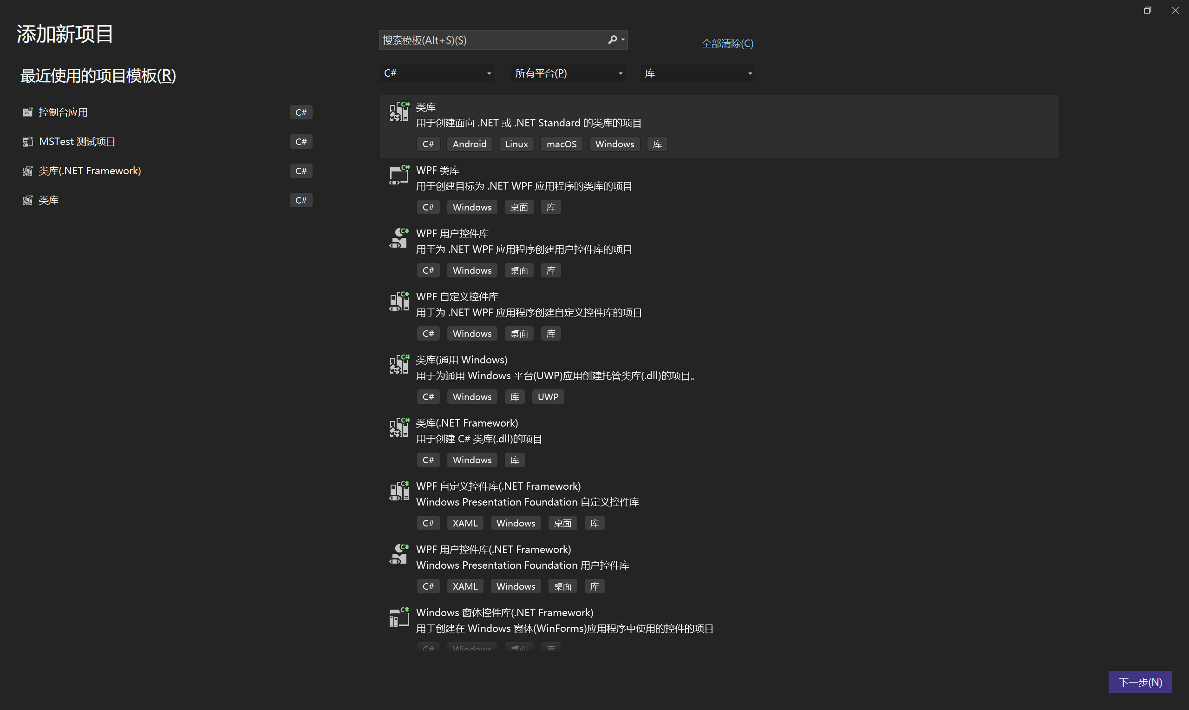Click the WPF 用户控件库(.NET Framework) icon
Screen dimensions: 1189x710
point(398,554)
